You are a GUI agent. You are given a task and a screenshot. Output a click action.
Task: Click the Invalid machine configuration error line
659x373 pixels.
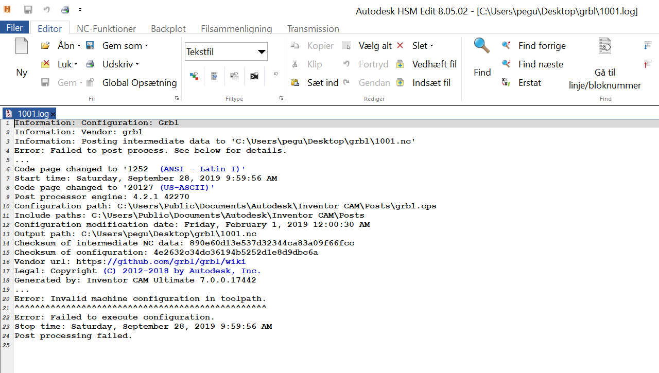click(140, 298)
